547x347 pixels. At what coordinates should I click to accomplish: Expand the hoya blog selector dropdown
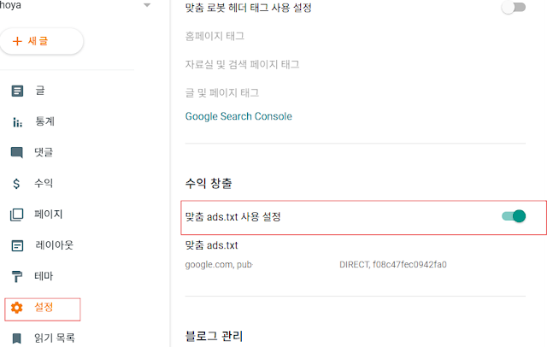coord(146,5)
